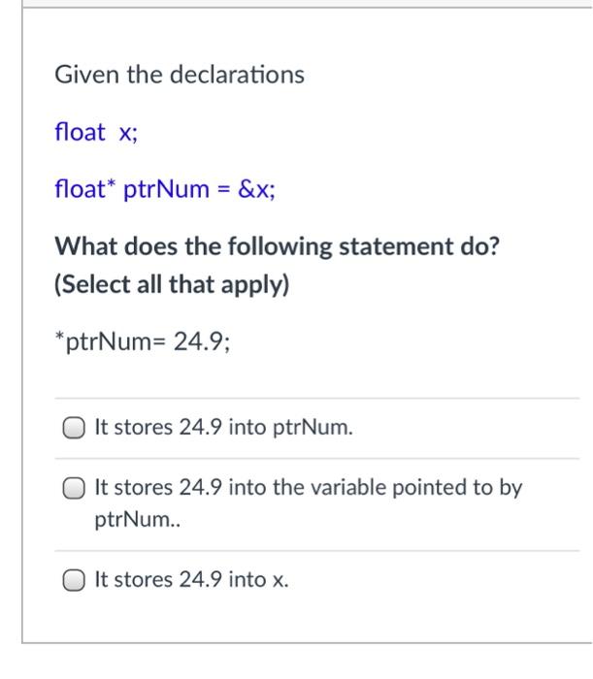593x679 pixels.
Task: Click the "into the variable pointed to by" label text
Action: (x=376, y=488)
